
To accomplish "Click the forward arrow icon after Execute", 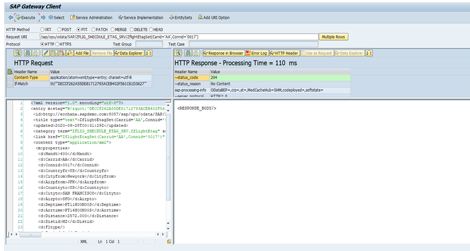I will [43, 18].
